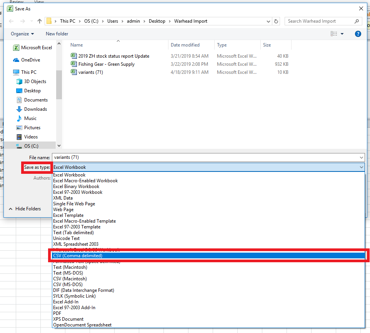Viewport: 370px width, 333px height.
Task: Choose Excel 97-2003 Workbook type
Action: click(x=208, y=192)
